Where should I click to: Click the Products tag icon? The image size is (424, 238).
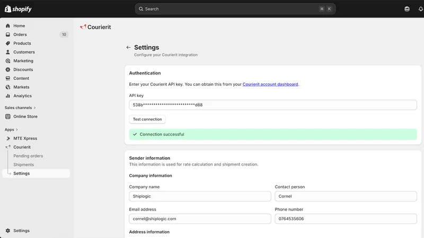pos(8,43)
